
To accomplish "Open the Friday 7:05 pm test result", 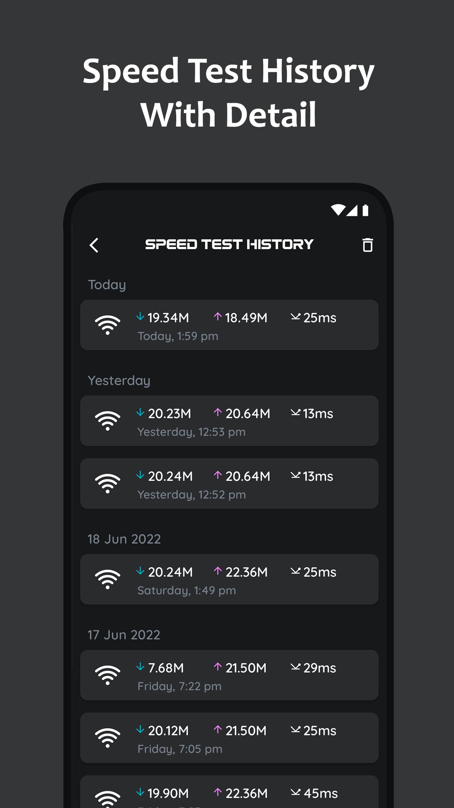I will coord(229,738).
